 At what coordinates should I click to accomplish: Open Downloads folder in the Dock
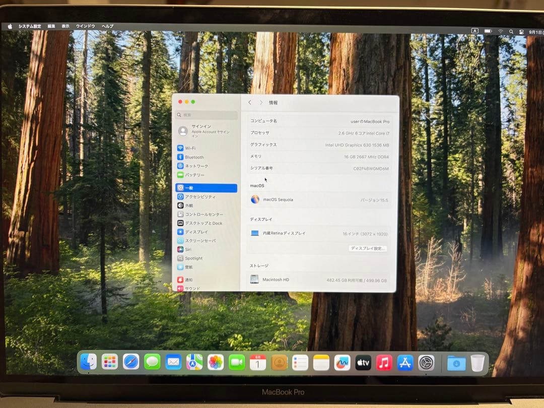point(456,363)
